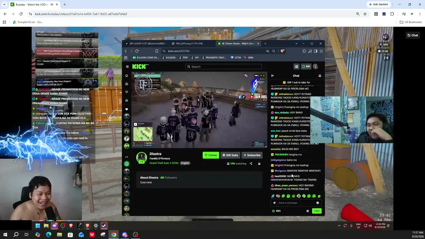
Task: Close the Disstra Stream tab
Action: (258, 43)
